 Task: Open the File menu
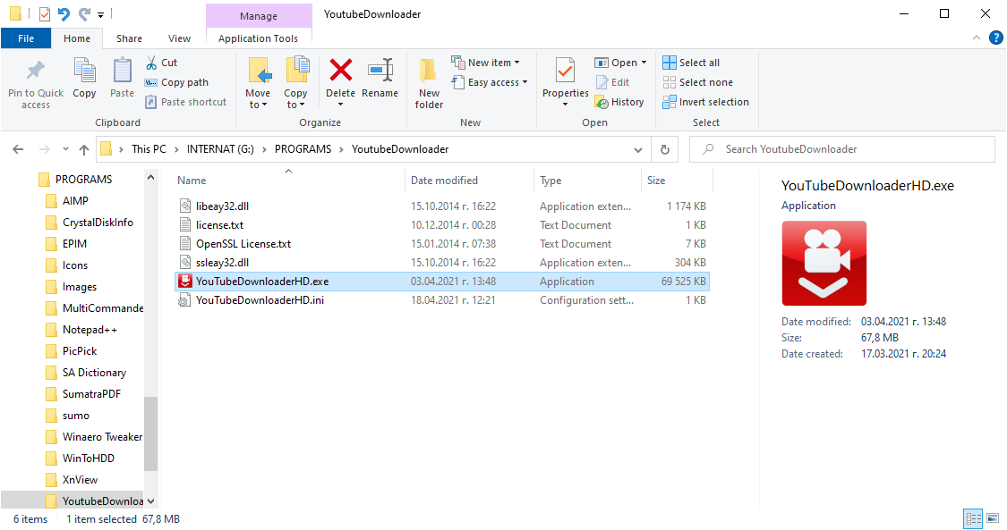coord(26,38)
